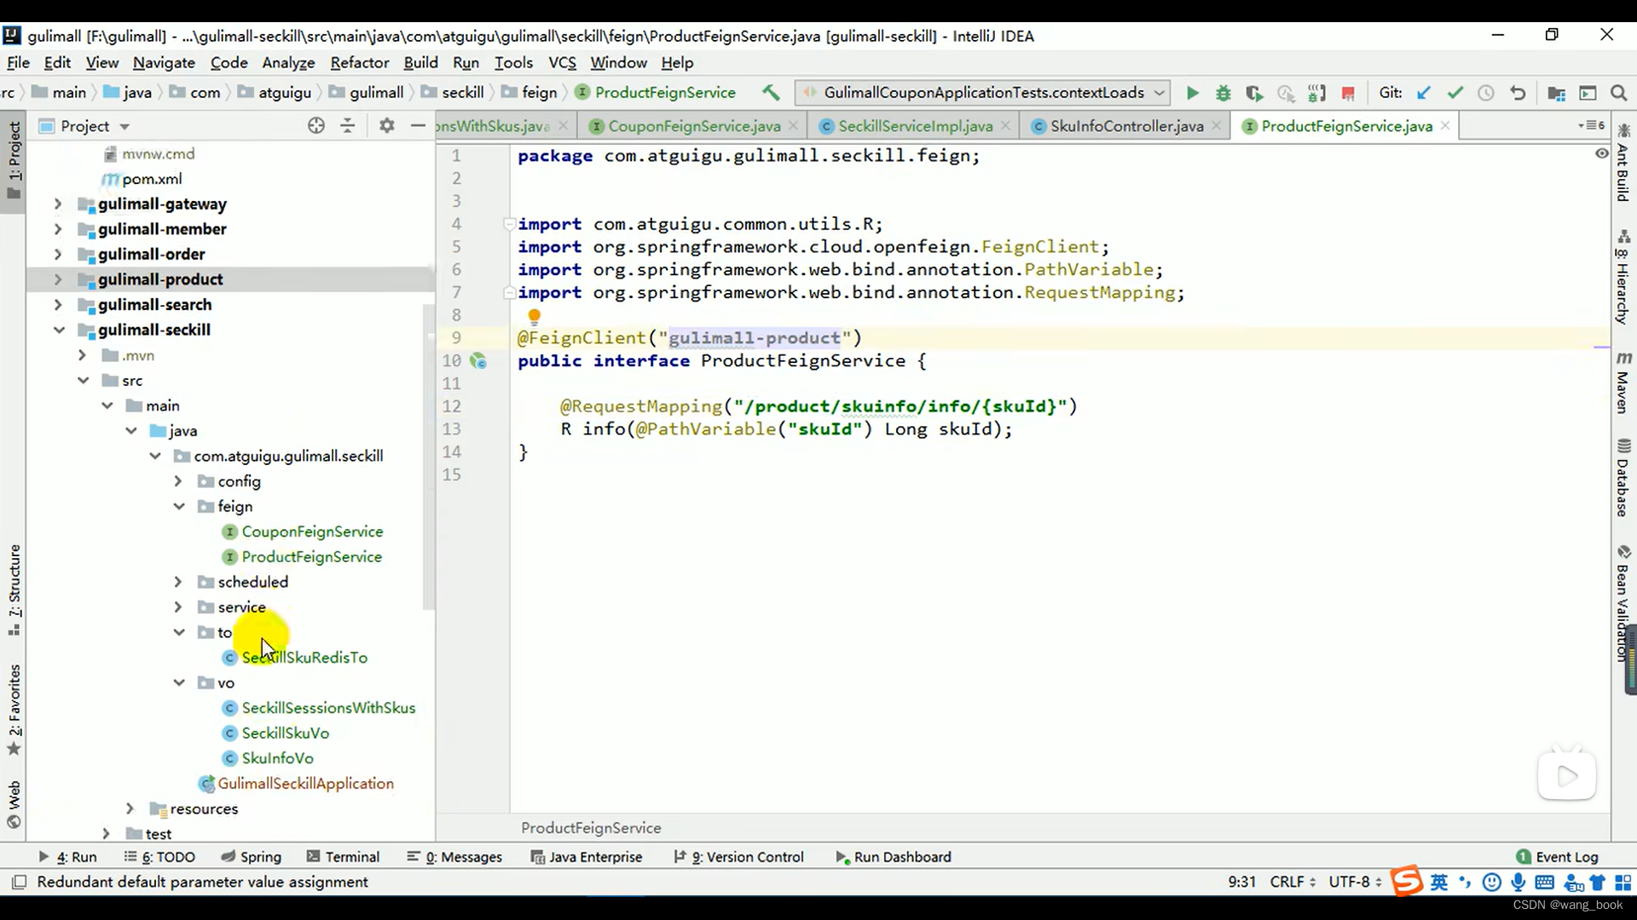
Task: Open the run configuration dropdown
Action: coord(982,92)
